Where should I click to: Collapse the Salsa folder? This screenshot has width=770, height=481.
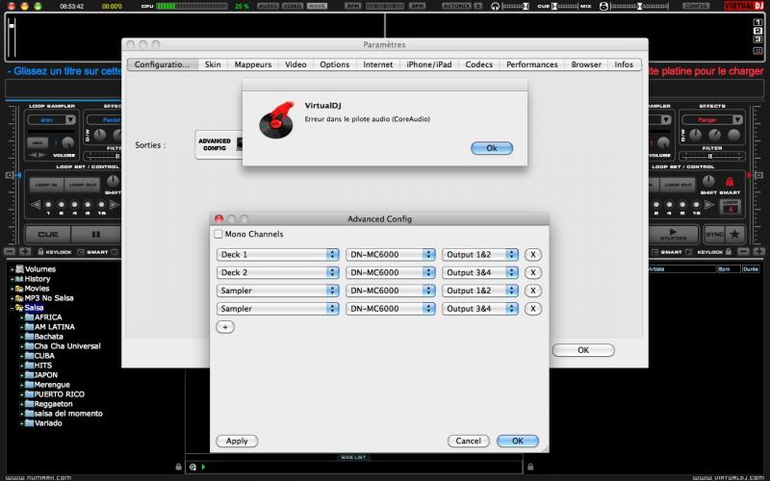(x=13, y=308)
